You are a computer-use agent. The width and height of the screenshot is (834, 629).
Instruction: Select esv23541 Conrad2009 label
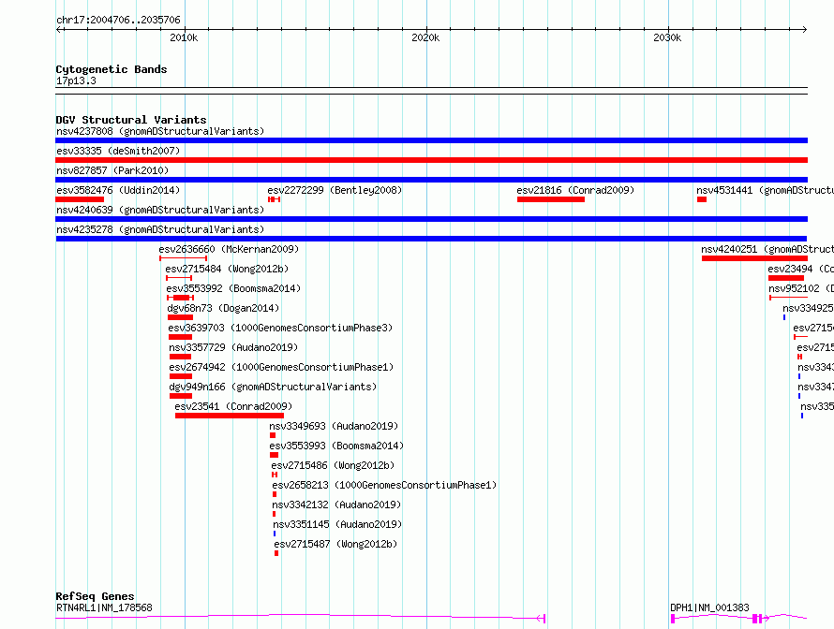click(233, 406)
